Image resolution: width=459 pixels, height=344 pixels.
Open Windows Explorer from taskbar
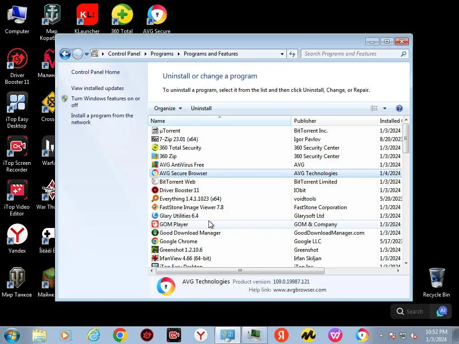(x=39, y=335)
